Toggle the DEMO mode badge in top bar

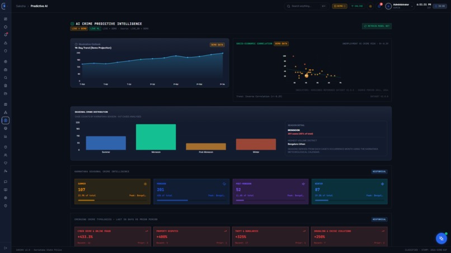pos(340,6)
